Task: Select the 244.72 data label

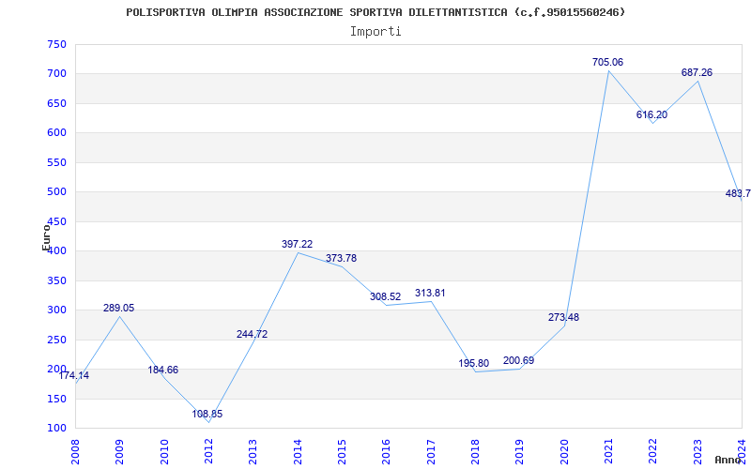Action: (x=252, y=334)
